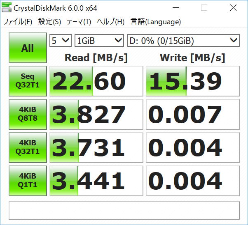Open the テーマ(T) menu
248x225 pixels.
79,22
